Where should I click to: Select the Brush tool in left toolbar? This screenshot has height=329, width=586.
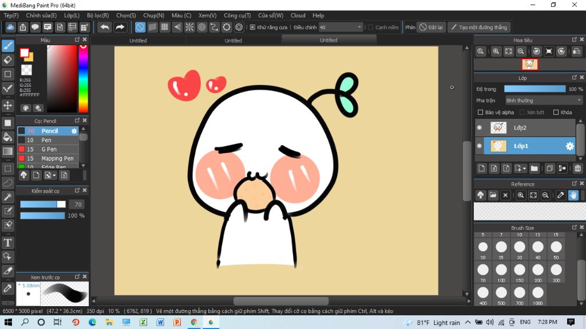(x=8, y=46)
